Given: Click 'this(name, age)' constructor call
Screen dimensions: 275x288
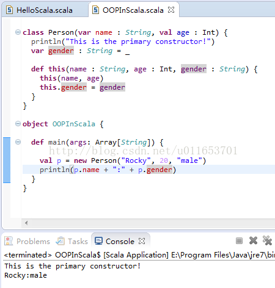Looking at the screenshot, I should pyautogui.click(x=71, y=78).
